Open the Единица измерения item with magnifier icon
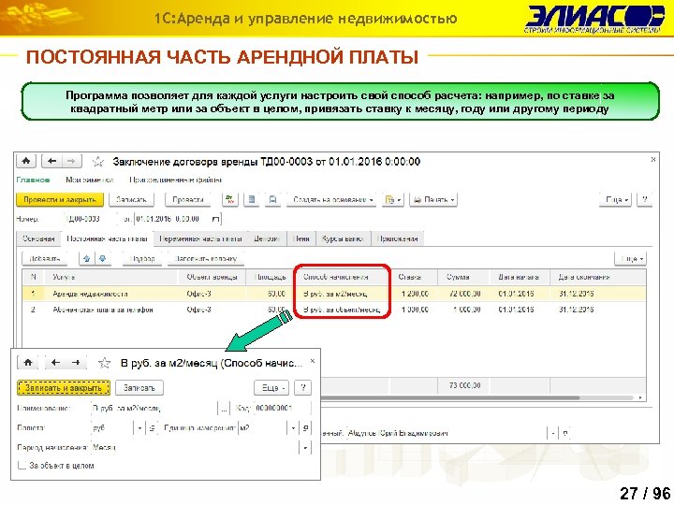Viewport: 674px width, 505px height. pos(305,428)
